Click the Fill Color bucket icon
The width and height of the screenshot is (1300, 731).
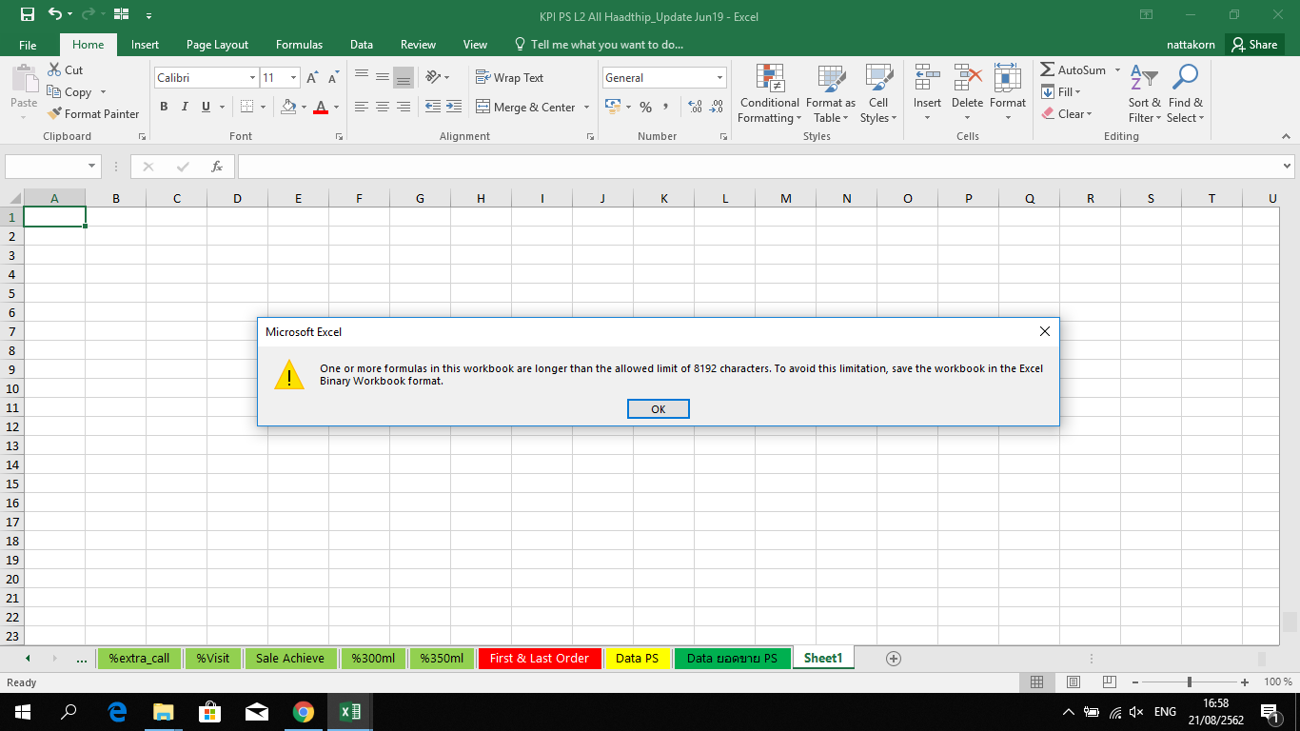[288, 107]
